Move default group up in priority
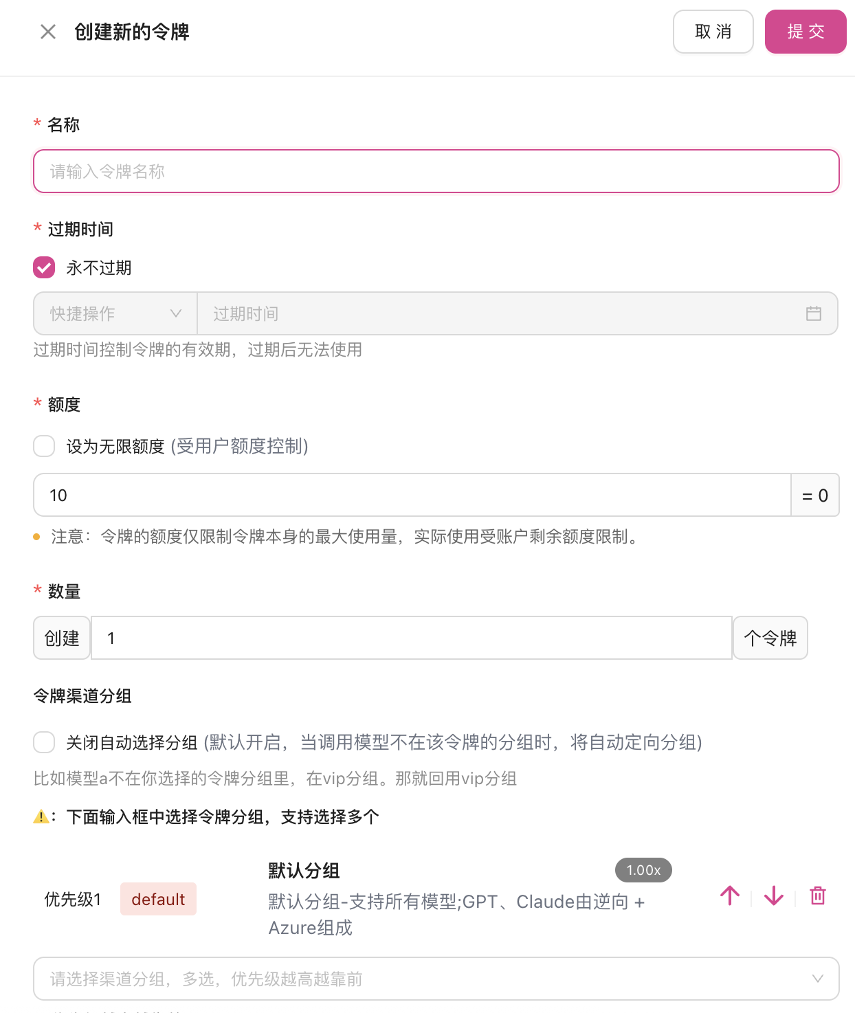 (730, 895)
